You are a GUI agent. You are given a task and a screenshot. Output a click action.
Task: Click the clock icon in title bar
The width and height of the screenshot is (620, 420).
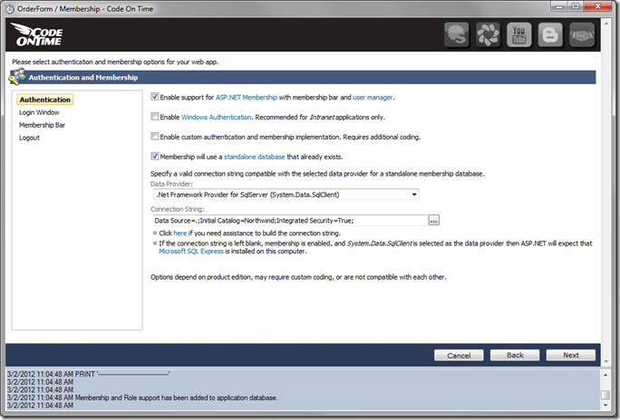(x=9, y=9)
